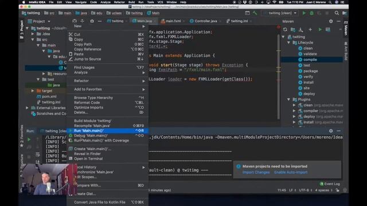This screenshot has width=367, height=206.
Task: Click Maven download sources icon
Action: coord(300,30)
